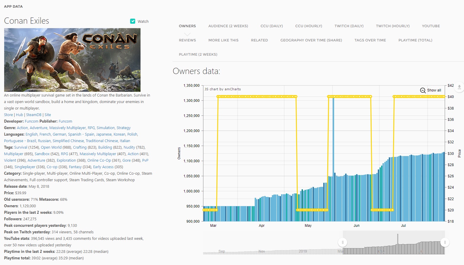Screen dimensions: 464x265
Task: Click the Conan Exiles cover image
Action: 72,60
